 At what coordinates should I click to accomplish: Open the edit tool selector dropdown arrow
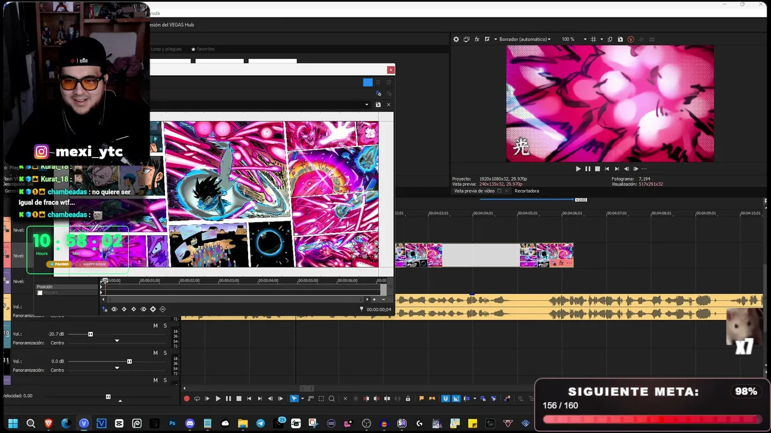coord(302,399)
